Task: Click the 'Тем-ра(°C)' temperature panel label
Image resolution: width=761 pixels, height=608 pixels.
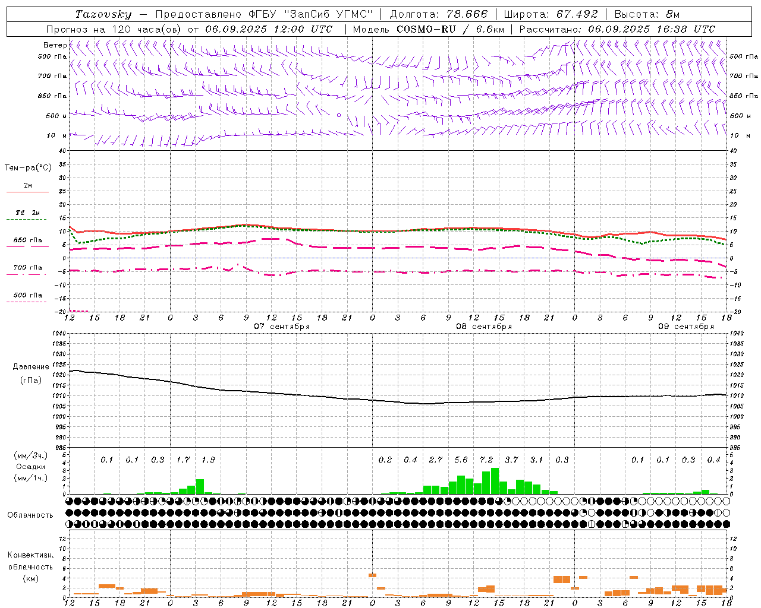Action: click(28, 167)
